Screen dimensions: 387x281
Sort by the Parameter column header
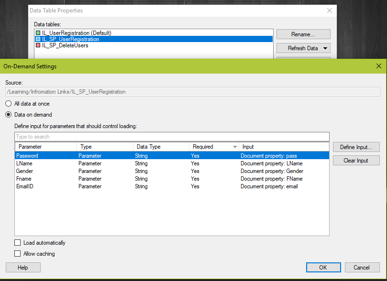pyautogui.click(x=45, y=147)
